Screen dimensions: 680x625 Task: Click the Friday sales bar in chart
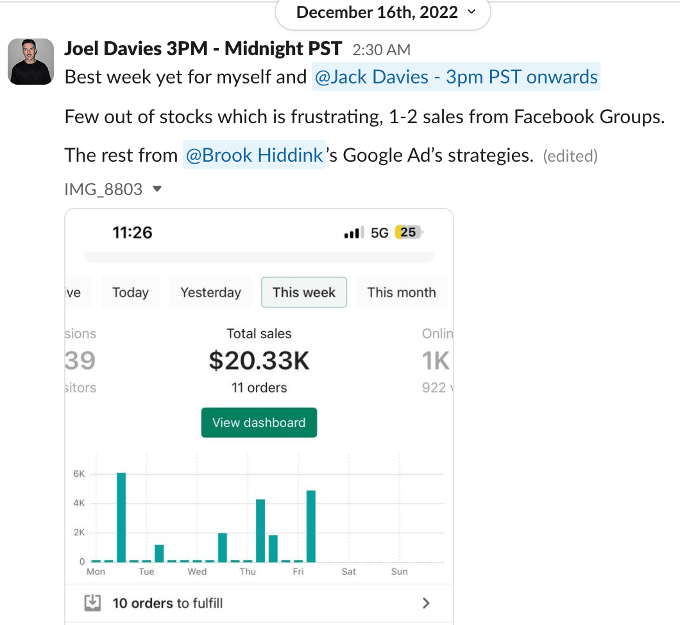(311, 526)
